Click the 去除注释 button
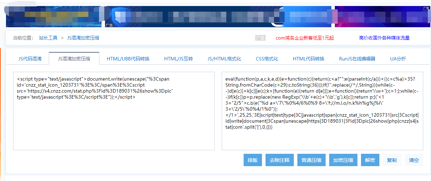This screenshot has height=181, width=431. click(x=279, y=160)
